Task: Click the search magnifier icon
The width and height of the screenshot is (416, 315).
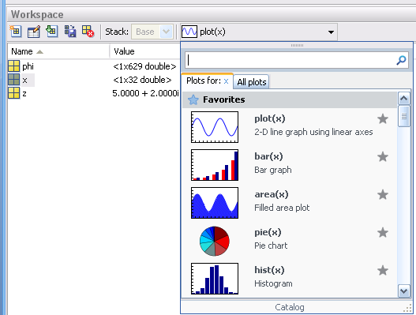Action: pyautogui.click(x=401, y=60)
